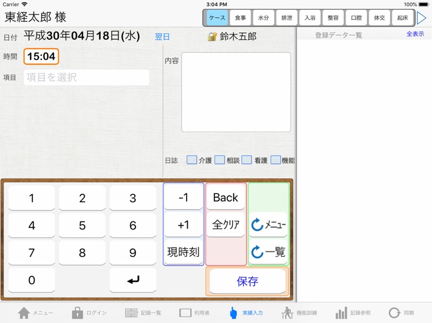The height and width of the screenshot is (323, 432).
Task: Click the +1 increment button
Action: pos(183,225)
